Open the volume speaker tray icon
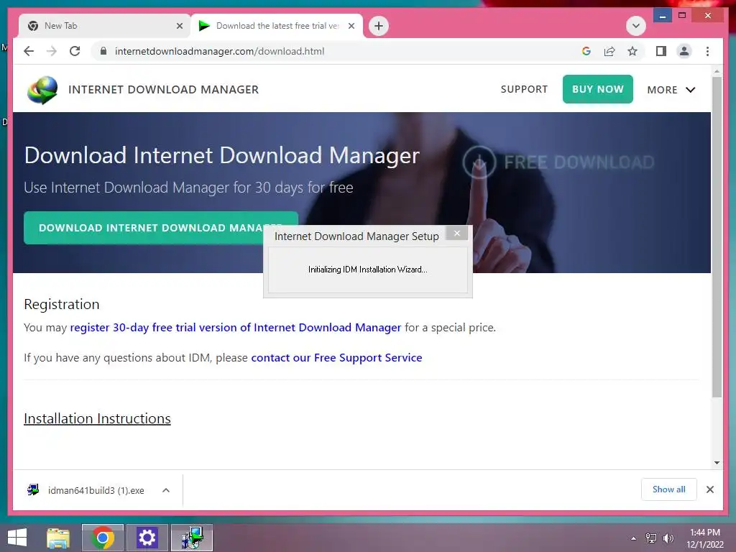The image size is (736, 552). tap(668, 538)
